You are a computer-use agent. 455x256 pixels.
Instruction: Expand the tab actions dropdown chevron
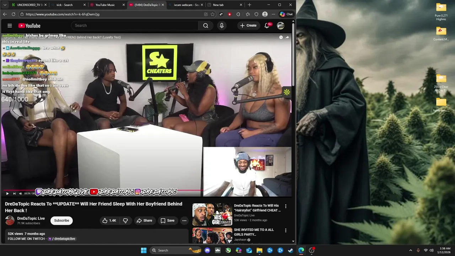5,5
